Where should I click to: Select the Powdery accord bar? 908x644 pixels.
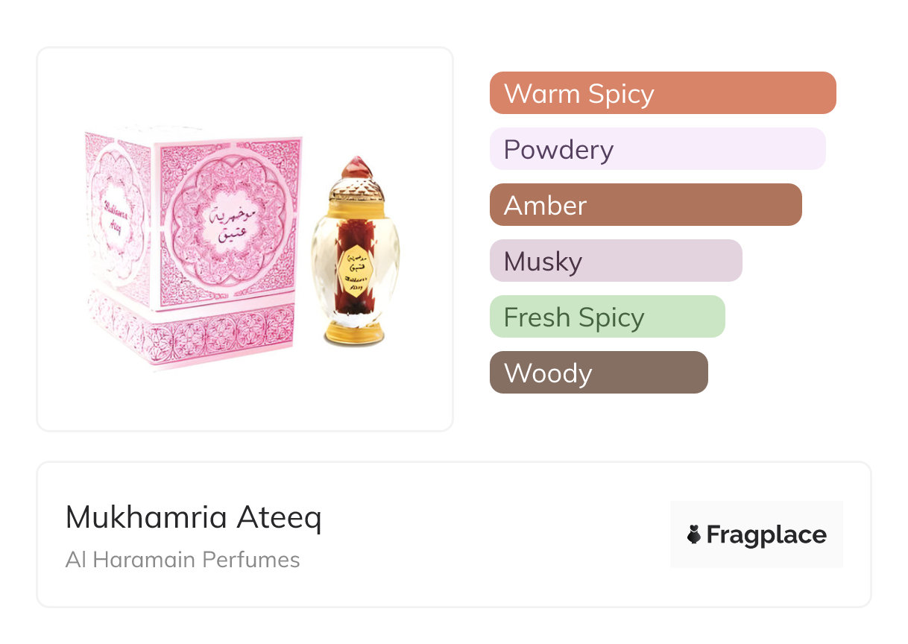[x=657, y=149]
